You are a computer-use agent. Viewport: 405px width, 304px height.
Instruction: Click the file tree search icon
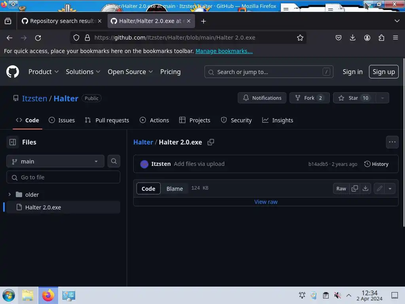114,161
